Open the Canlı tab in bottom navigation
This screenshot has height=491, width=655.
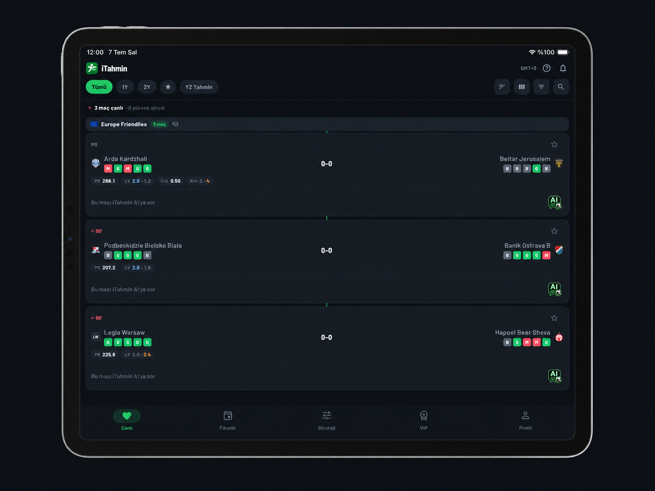pyautogui.click(x=127, y=420)
